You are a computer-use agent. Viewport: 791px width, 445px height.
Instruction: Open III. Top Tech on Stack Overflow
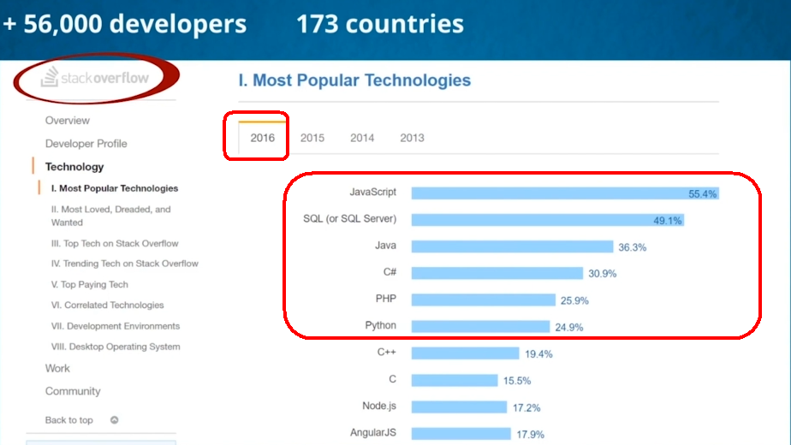tap(115, 243)
